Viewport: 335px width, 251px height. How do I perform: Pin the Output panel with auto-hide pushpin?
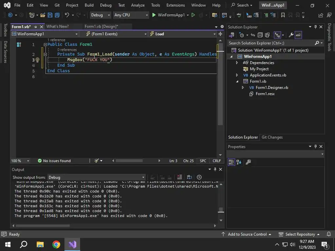coord(215,169)
